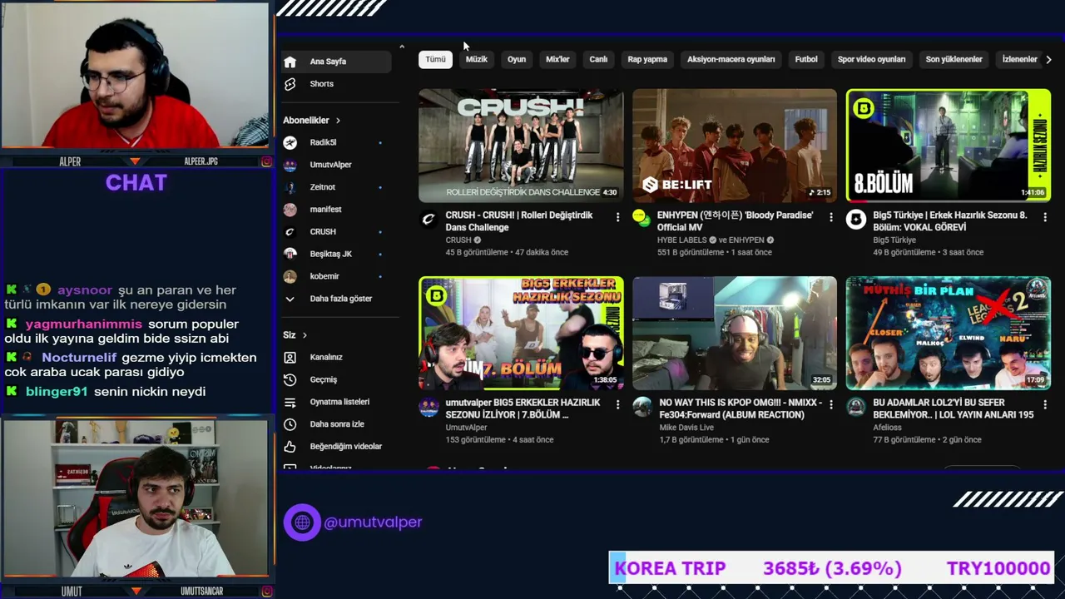
Task: Open Geçmiş history icon
Action: [x=290, y=379]
